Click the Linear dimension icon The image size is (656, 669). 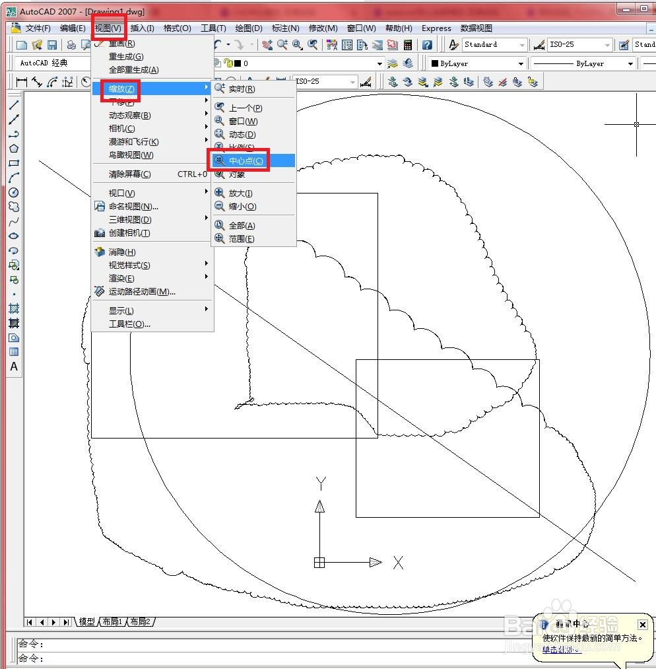pos(21,81)
